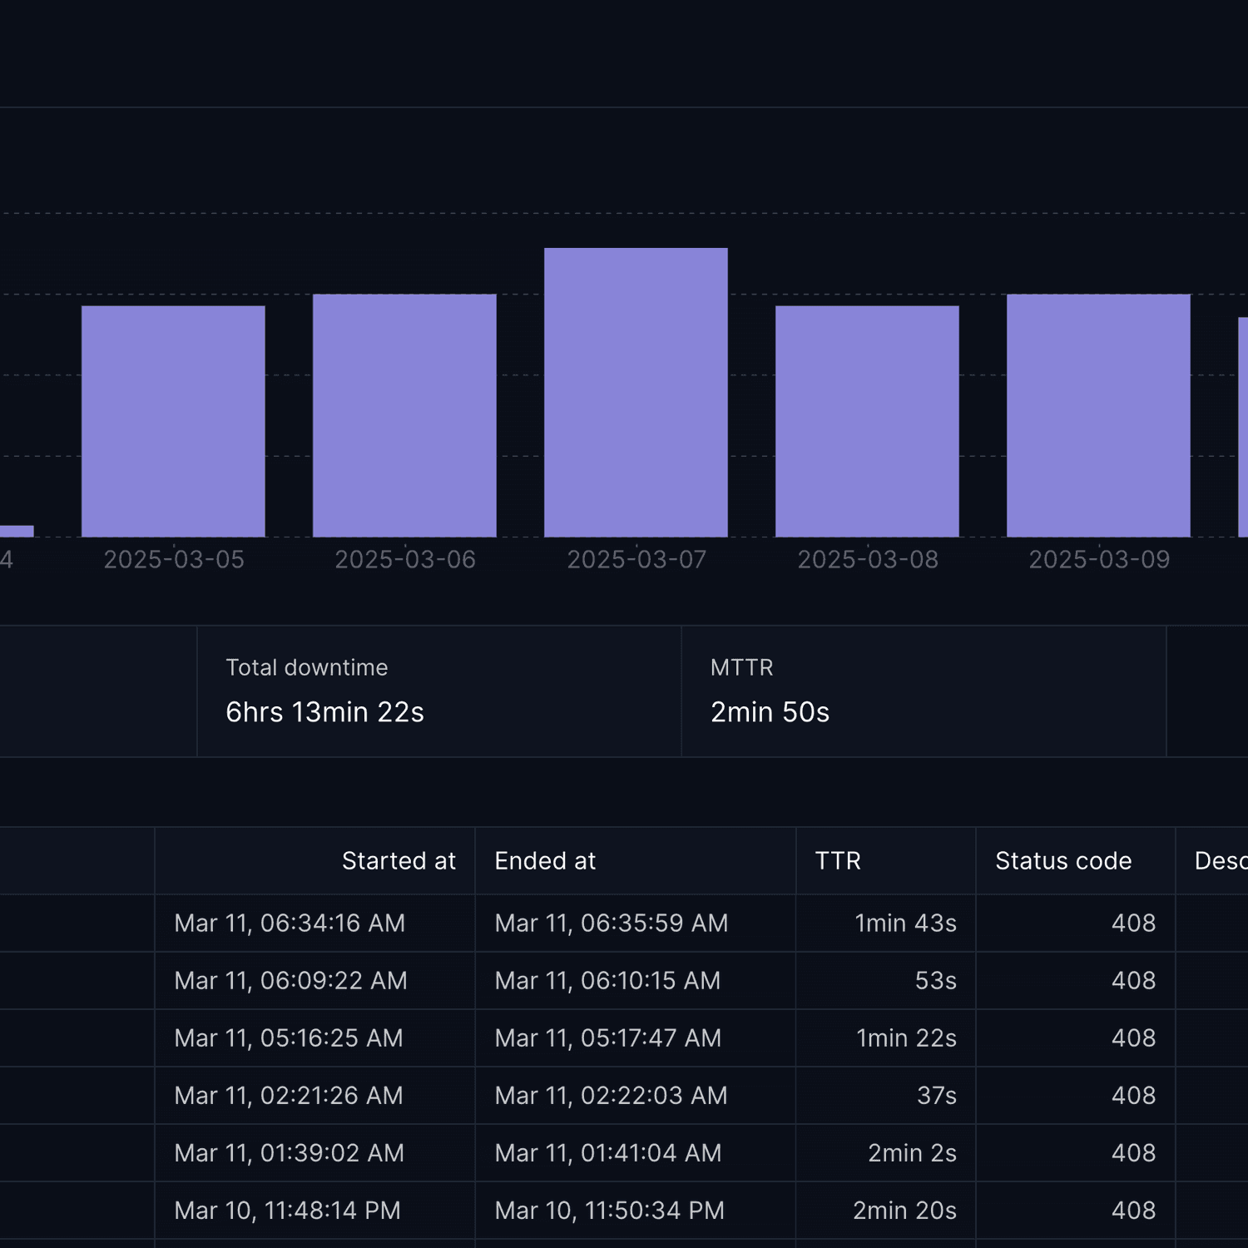Click the 2025-03-05 axis label

coord(174,560)
